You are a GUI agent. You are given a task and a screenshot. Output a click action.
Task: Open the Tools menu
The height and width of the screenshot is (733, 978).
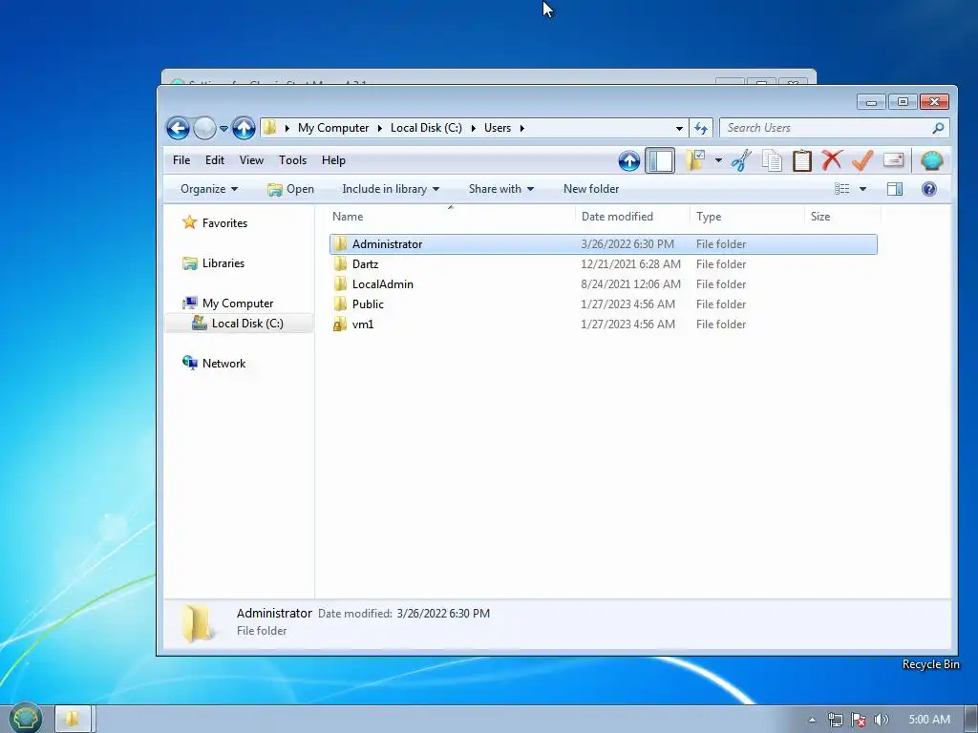292,160
